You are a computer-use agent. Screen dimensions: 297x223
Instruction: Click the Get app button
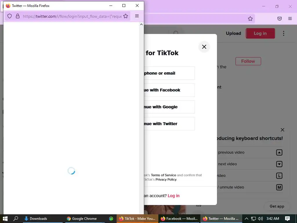[x=277, y=206]
